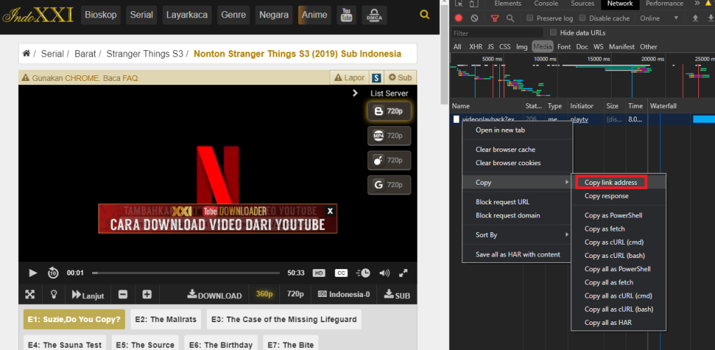Image resolution: width=715 pixels, height=350 pixels.
Task: Switch to the Performance tab
Action: click(x=665, y=3)
